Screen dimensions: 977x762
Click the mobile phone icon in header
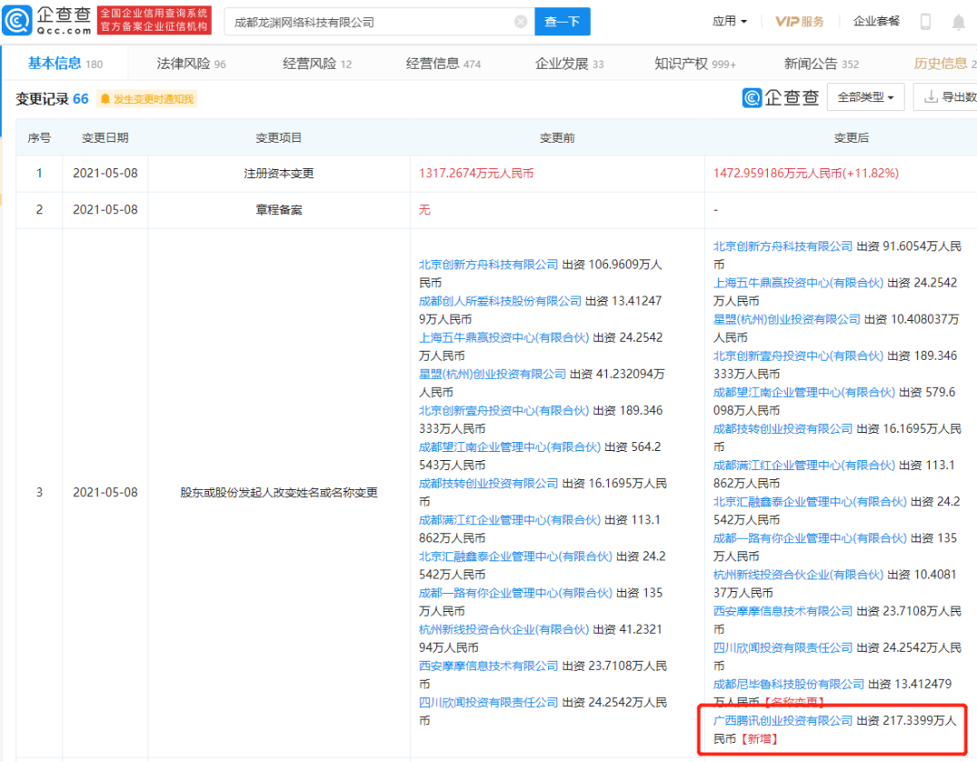[x=925, y=22]
